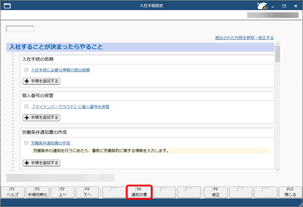The image size is (303, 207).
Task: Click the note 労働条件の通知を行うにあたり
Action: point(150,150)
